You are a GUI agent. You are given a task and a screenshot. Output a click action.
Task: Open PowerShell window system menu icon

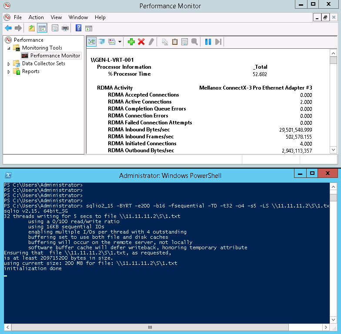pyautogui.click(x=8, y=175)
